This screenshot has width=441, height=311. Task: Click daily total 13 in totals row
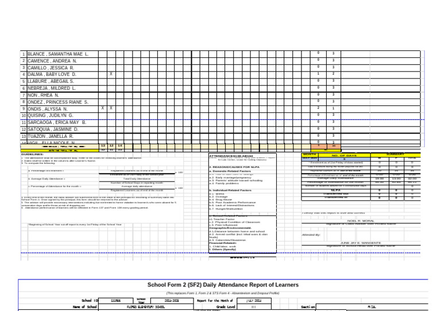tap(103, 146)
